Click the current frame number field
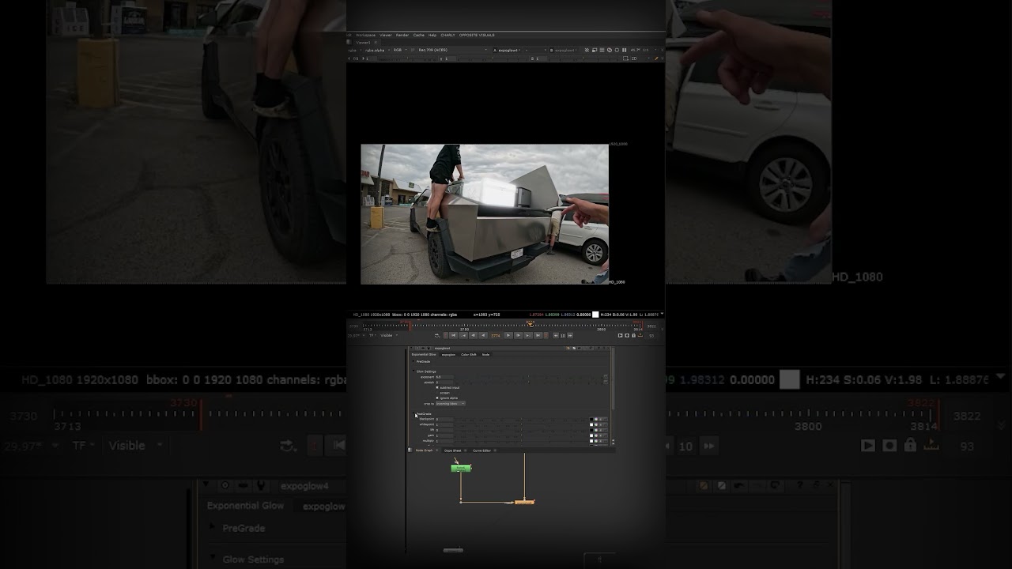 [x=496, y=335]
